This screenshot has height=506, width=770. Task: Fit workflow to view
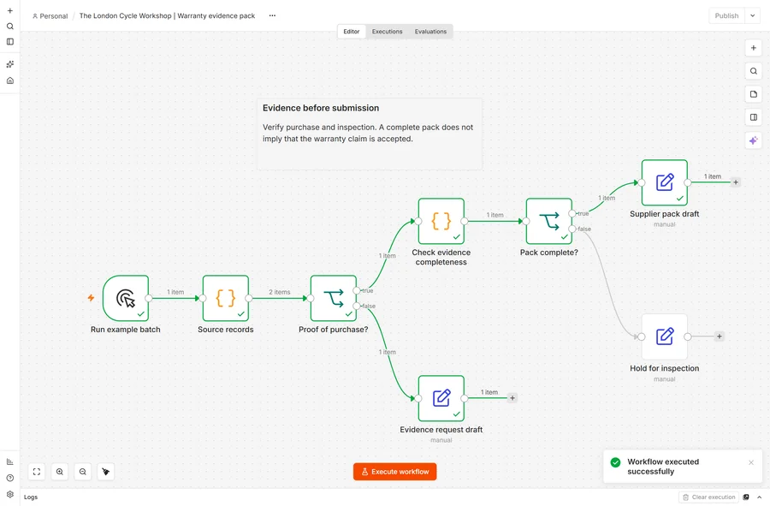pos(37,472)
